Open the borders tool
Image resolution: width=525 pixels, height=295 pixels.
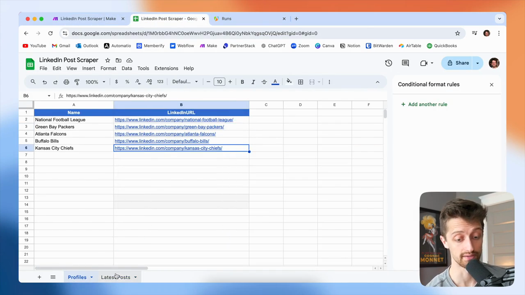pyautogui.click(x=301, y=82)
